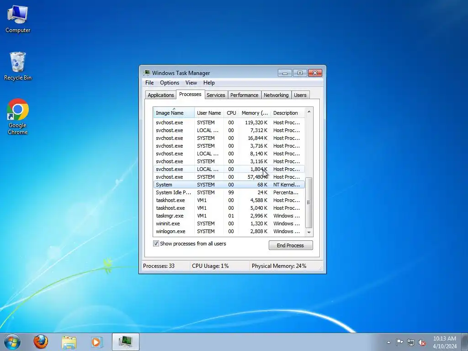Sort by CPU column header
The image size is (468, 351).
click(231, 113)
